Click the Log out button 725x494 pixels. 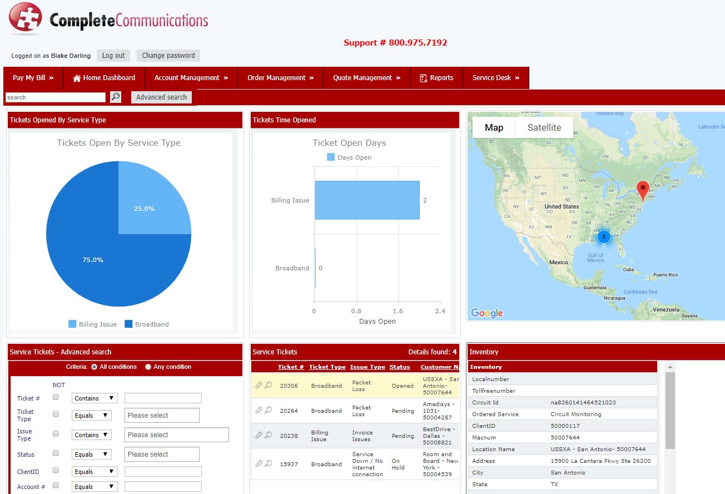click(x=113, y=56)
